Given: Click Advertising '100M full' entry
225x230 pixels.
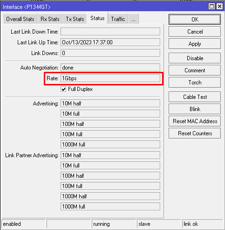Looking at the screenshot, I should 110,134.
